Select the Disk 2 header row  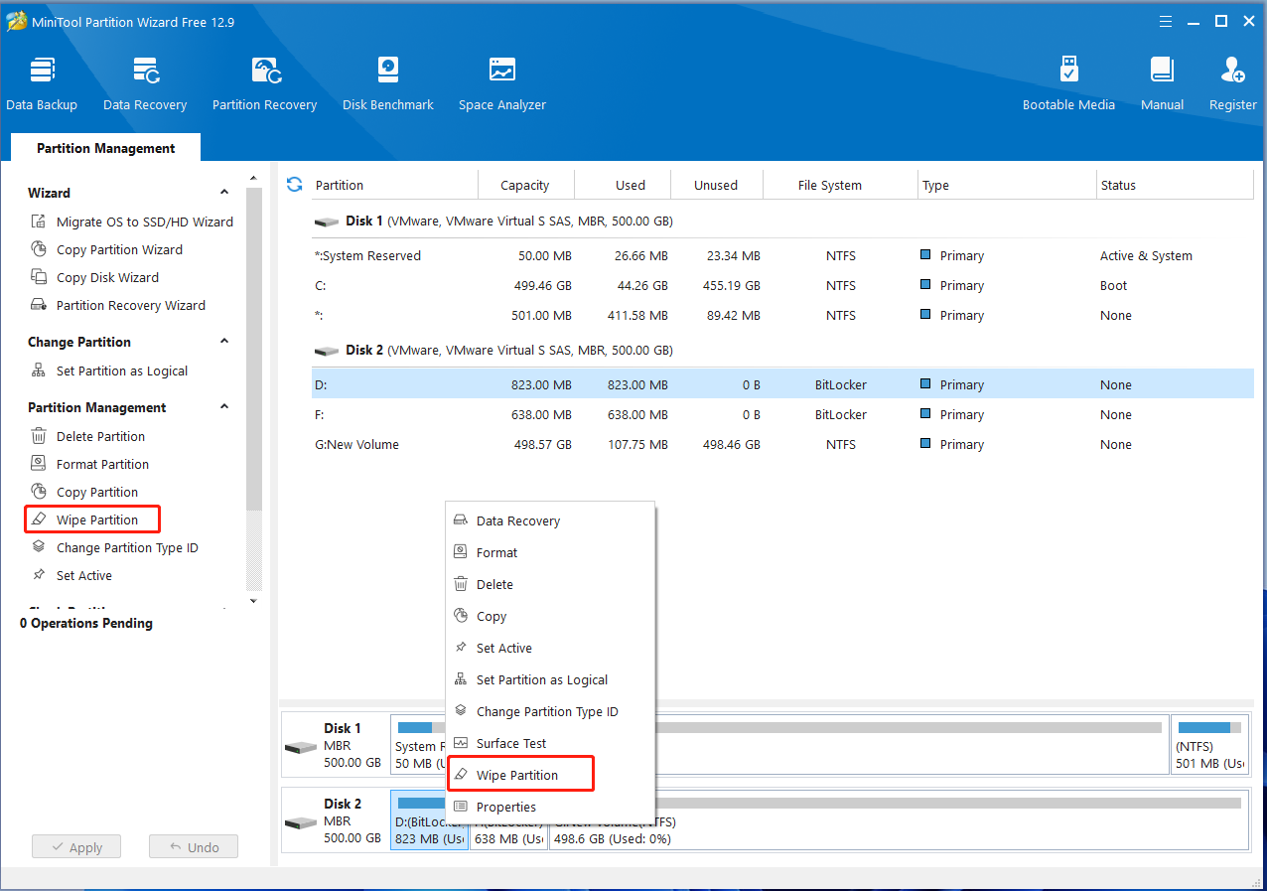pos(782,351)
